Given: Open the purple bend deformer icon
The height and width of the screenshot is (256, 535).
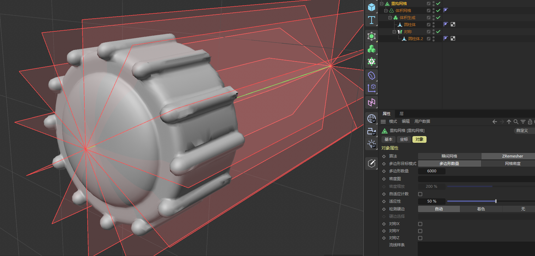Looking at the screenshot, I should (x=371, y=75).
